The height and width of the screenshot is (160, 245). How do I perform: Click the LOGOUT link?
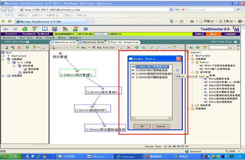(x=230, y=34)
